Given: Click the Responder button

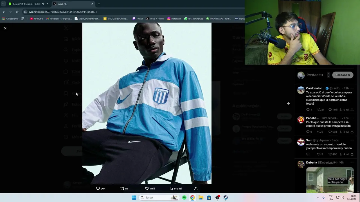Looking at the screenshot, I should (343, 75).
